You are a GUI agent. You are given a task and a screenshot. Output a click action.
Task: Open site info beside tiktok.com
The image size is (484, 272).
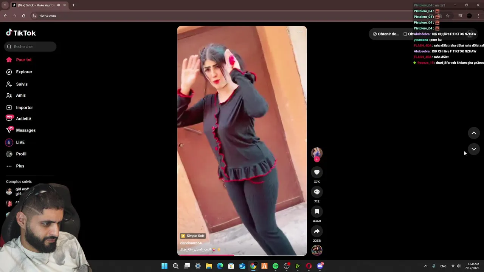click(34, 16)
